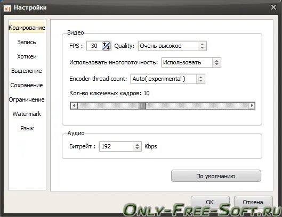Click the Битрейт label
The width and height of the screenshot is (282, 217).
point(82,146)
